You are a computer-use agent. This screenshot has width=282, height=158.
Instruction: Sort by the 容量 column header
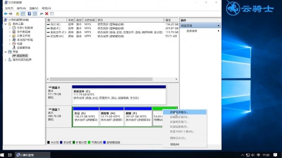171,20
